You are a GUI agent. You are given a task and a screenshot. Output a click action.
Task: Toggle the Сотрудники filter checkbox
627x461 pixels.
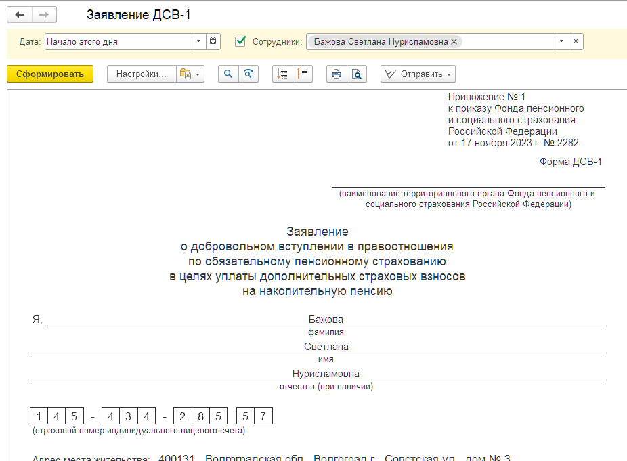pyautogui.click(x=240, y=41)
